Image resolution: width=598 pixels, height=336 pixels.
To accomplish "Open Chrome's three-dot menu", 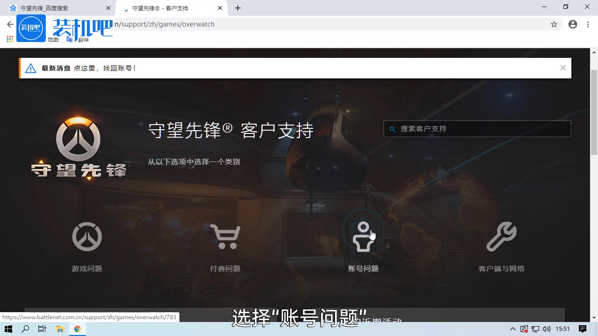I will coord(587,24).
